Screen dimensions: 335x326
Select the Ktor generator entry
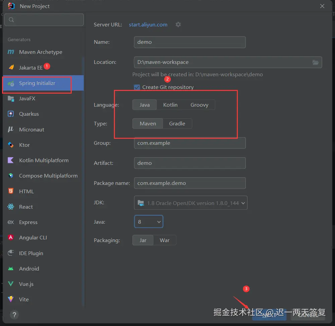click(x=43, y=145)
